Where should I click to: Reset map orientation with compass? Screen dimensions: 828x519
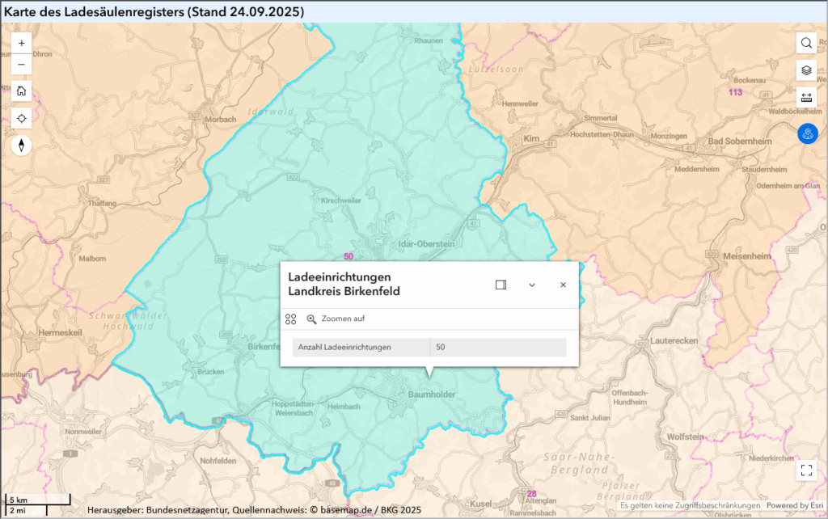21,146
